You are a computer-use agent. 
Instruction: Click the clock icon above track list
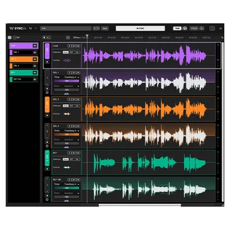(x=14, y=38)
